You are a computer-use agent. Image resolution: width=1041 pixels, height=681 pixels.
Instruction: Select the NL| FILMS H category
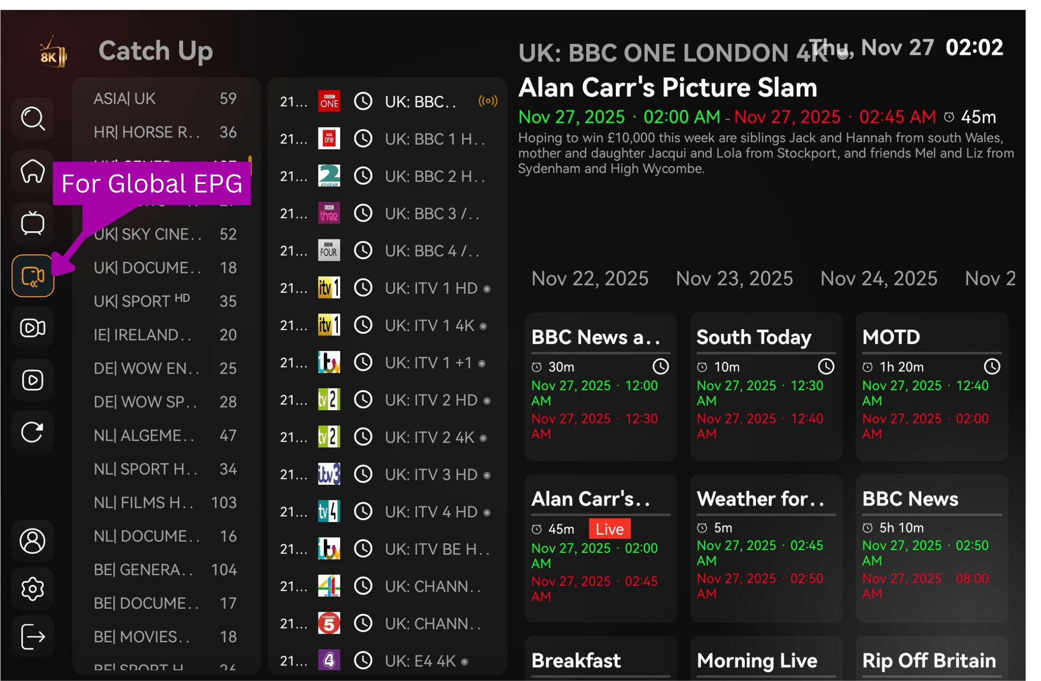[x=166, y=502]
